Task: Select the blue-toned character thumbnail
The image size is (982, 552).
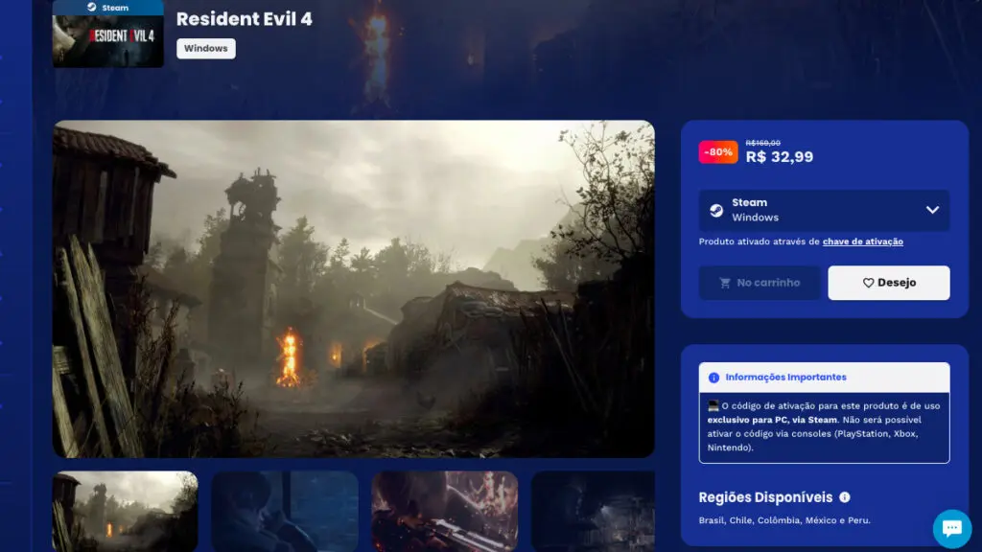Action: (x=285, y=512)
